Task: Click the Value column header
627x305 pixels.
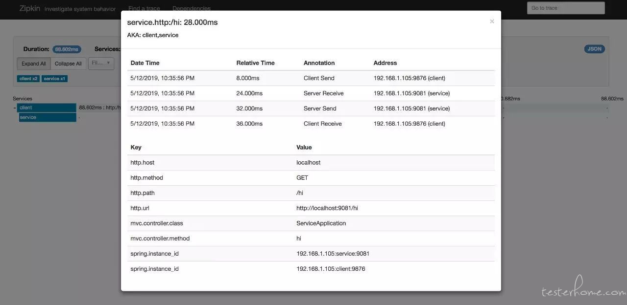Action: coord(304,147)
